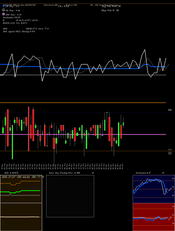The height and width of the screenshot is (231, 175).
Task: Open the ADX mini chart with green line
Action: pos(21,189)
